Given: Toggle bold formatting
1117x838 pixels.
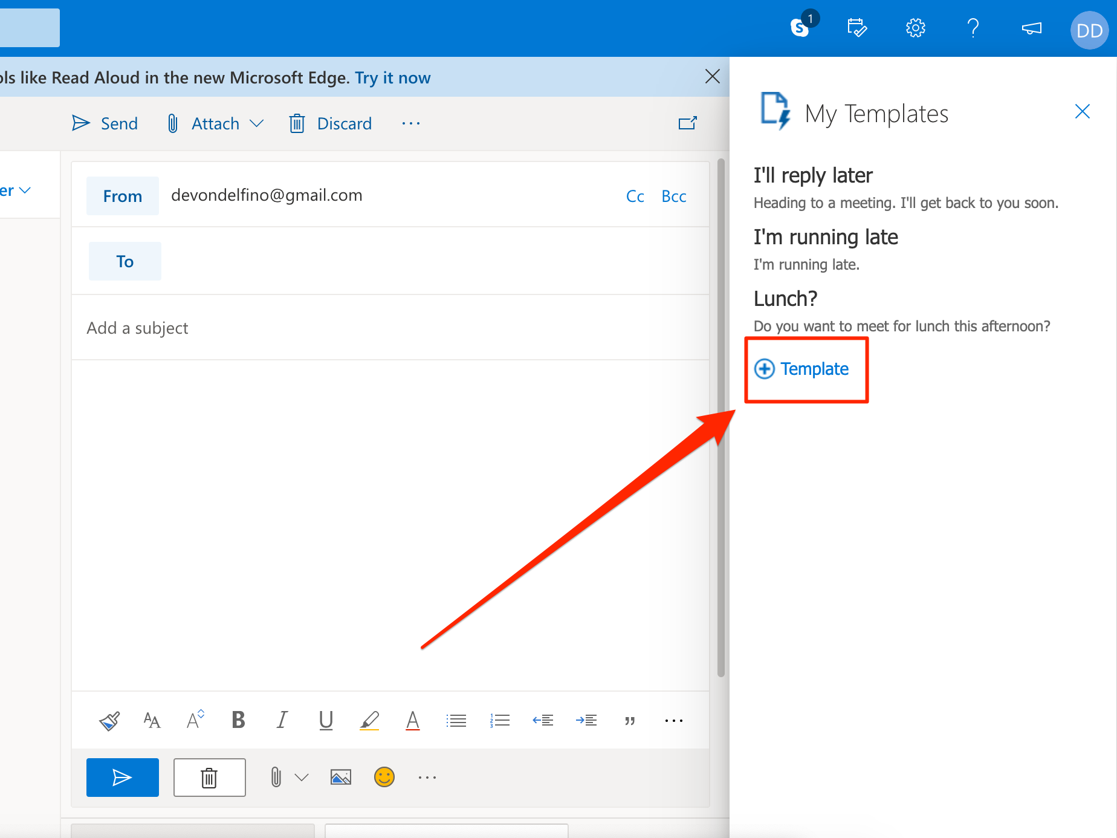Looking at the screenshot, I should pos(238,720).
